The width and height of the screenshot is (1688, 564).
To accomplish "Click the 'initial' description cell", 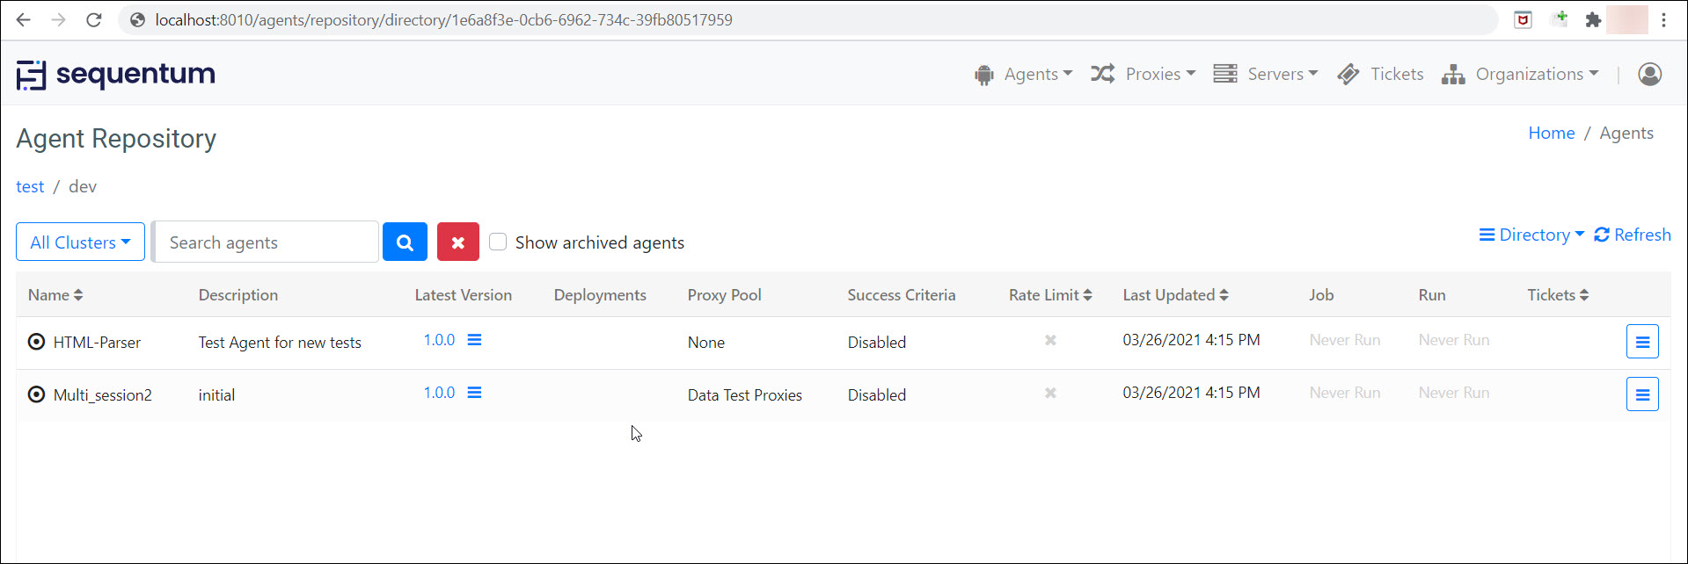I will (x=216, y=394).
